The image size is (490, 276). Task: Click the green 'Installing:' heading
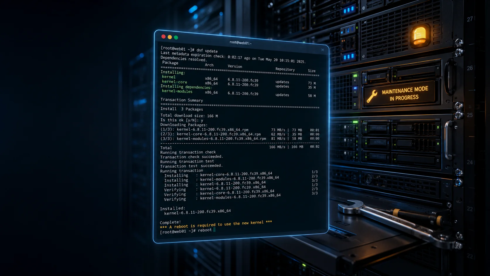point(173,72)
